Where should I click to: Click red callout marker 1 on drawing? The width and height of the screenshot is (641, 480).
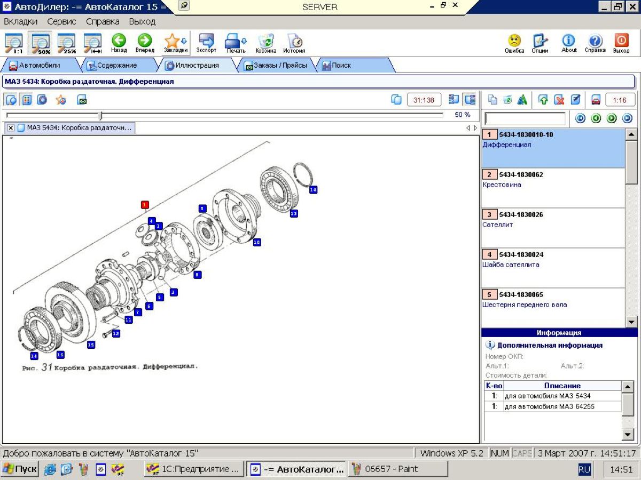(145, 204)
